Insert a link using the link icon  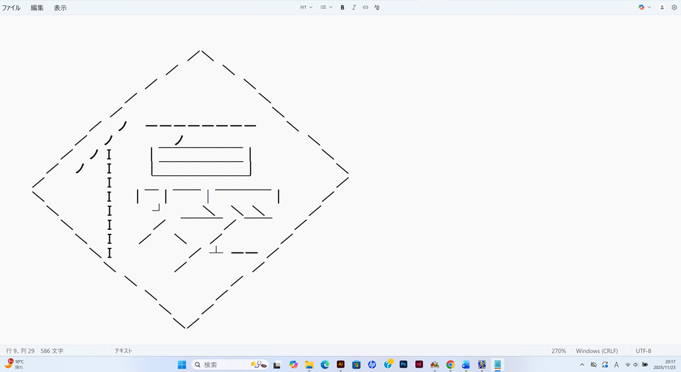365,7
